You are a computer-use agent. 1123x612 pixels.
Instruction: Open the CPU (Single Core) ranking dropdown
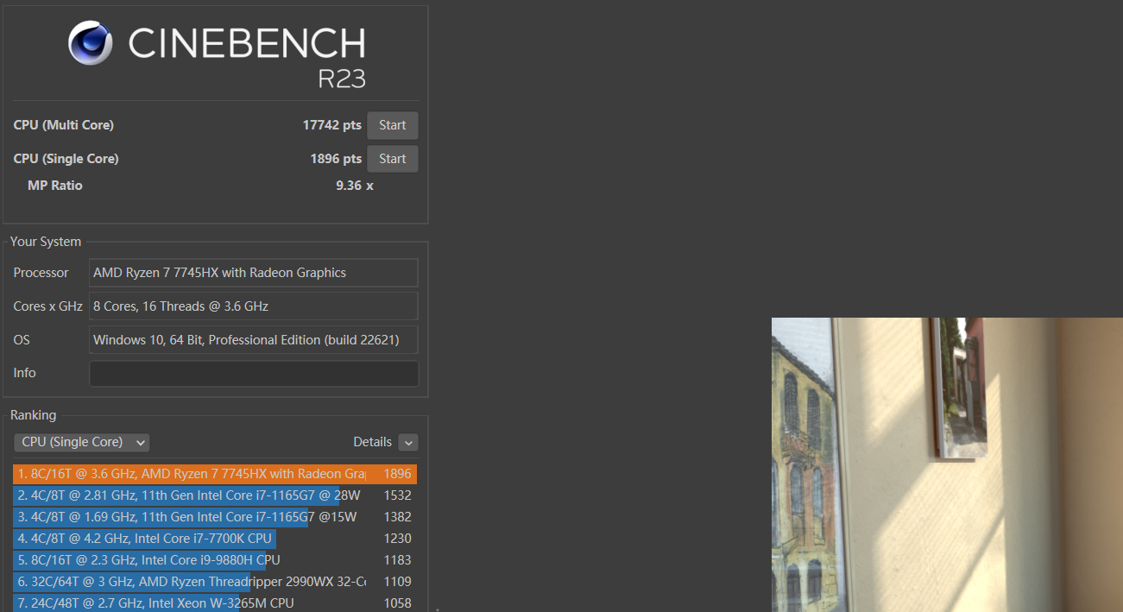tap(81, 442)
